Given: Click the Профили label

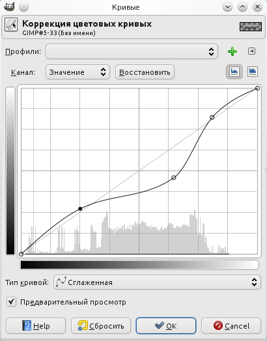Looking at the screenshot, I should pyautogui.click(x=23, y=52).
